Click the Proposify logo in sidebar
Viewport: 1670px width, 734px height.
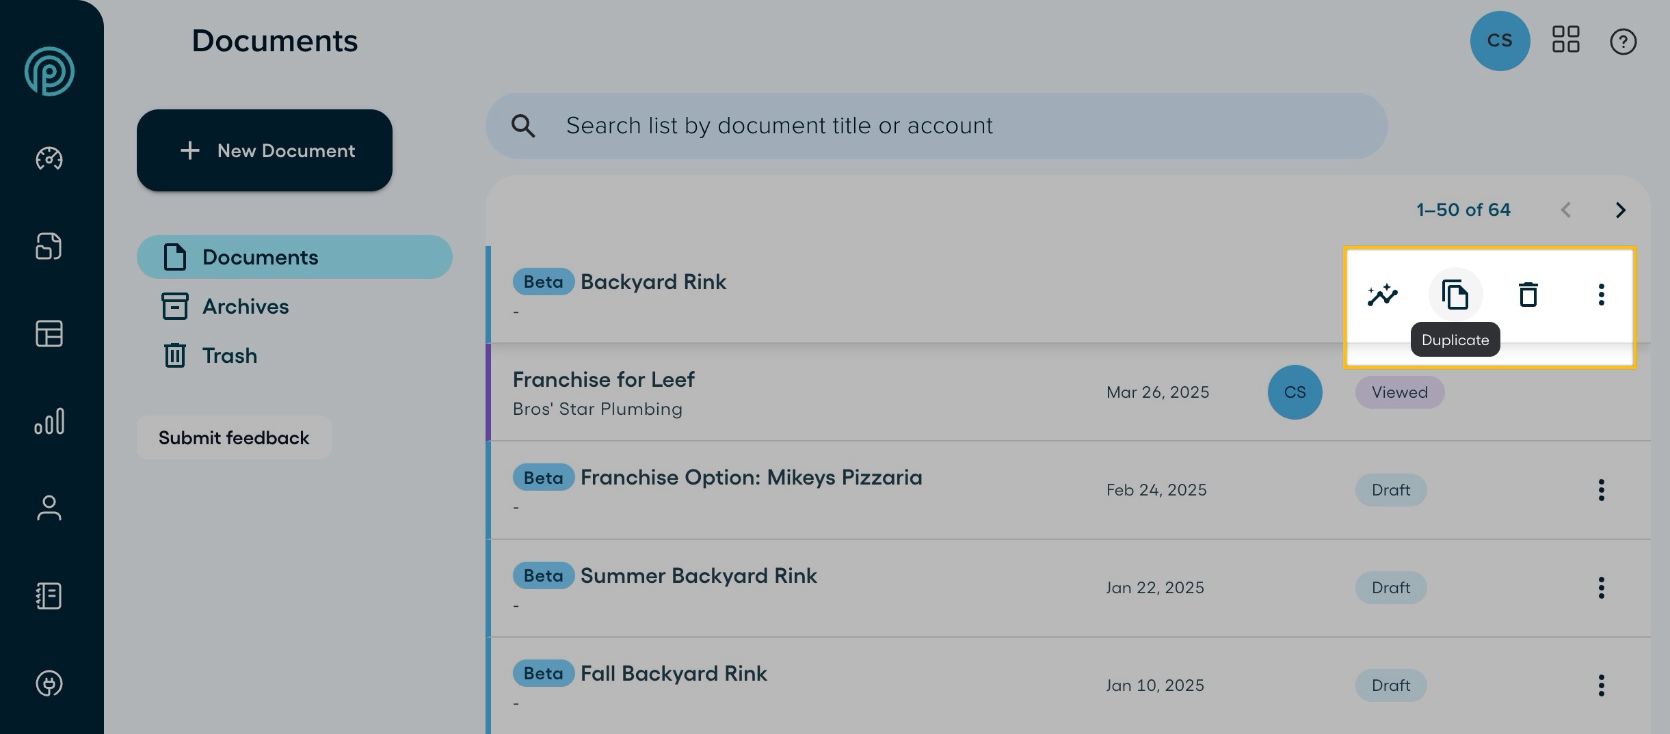[x=49, y=71]
